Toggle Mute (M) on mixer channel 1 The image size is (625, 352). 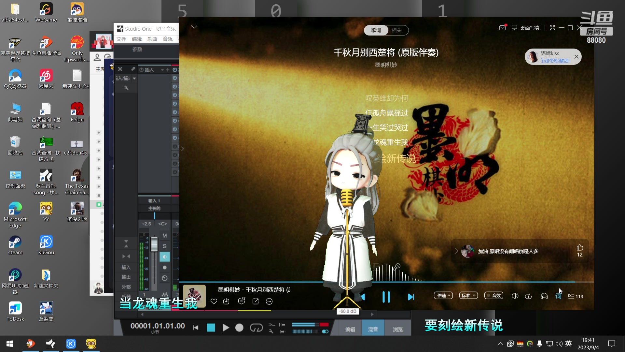coord(164,236)
